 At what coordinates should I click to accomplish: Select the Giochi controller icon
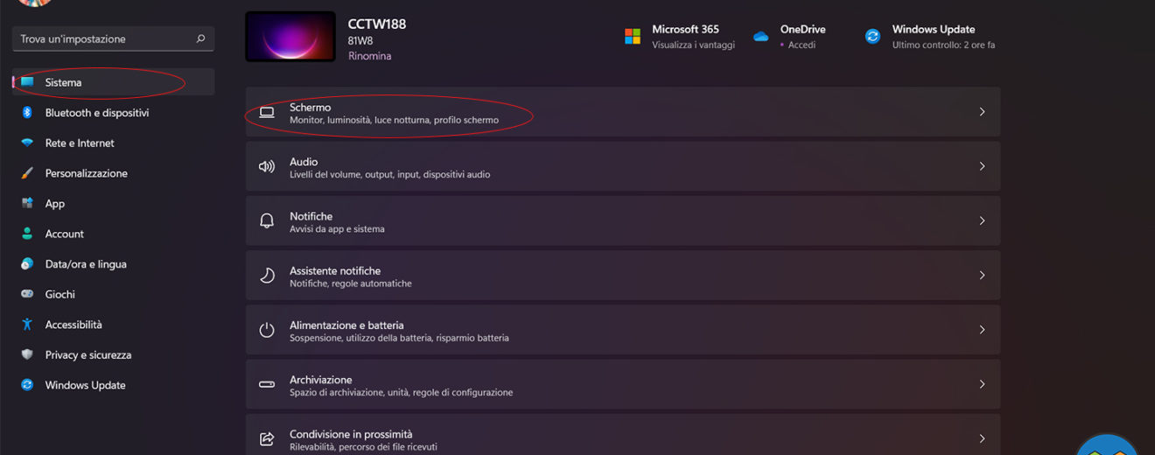pyautogui.click(x=27, y=294)
